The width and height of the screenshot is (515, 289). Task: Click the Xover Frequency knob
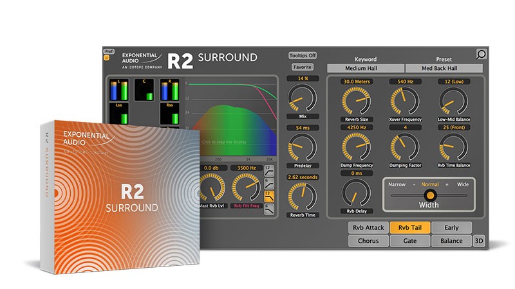[405, 101]
